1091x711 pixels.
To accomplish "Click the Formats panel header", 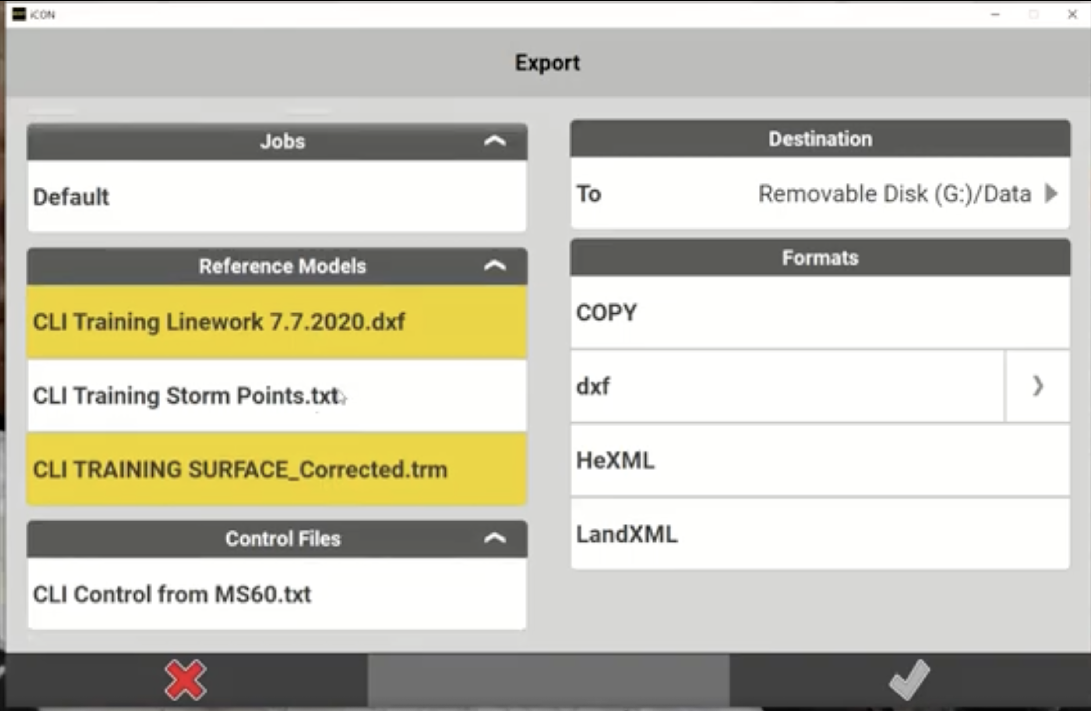I will coord(820,257).
